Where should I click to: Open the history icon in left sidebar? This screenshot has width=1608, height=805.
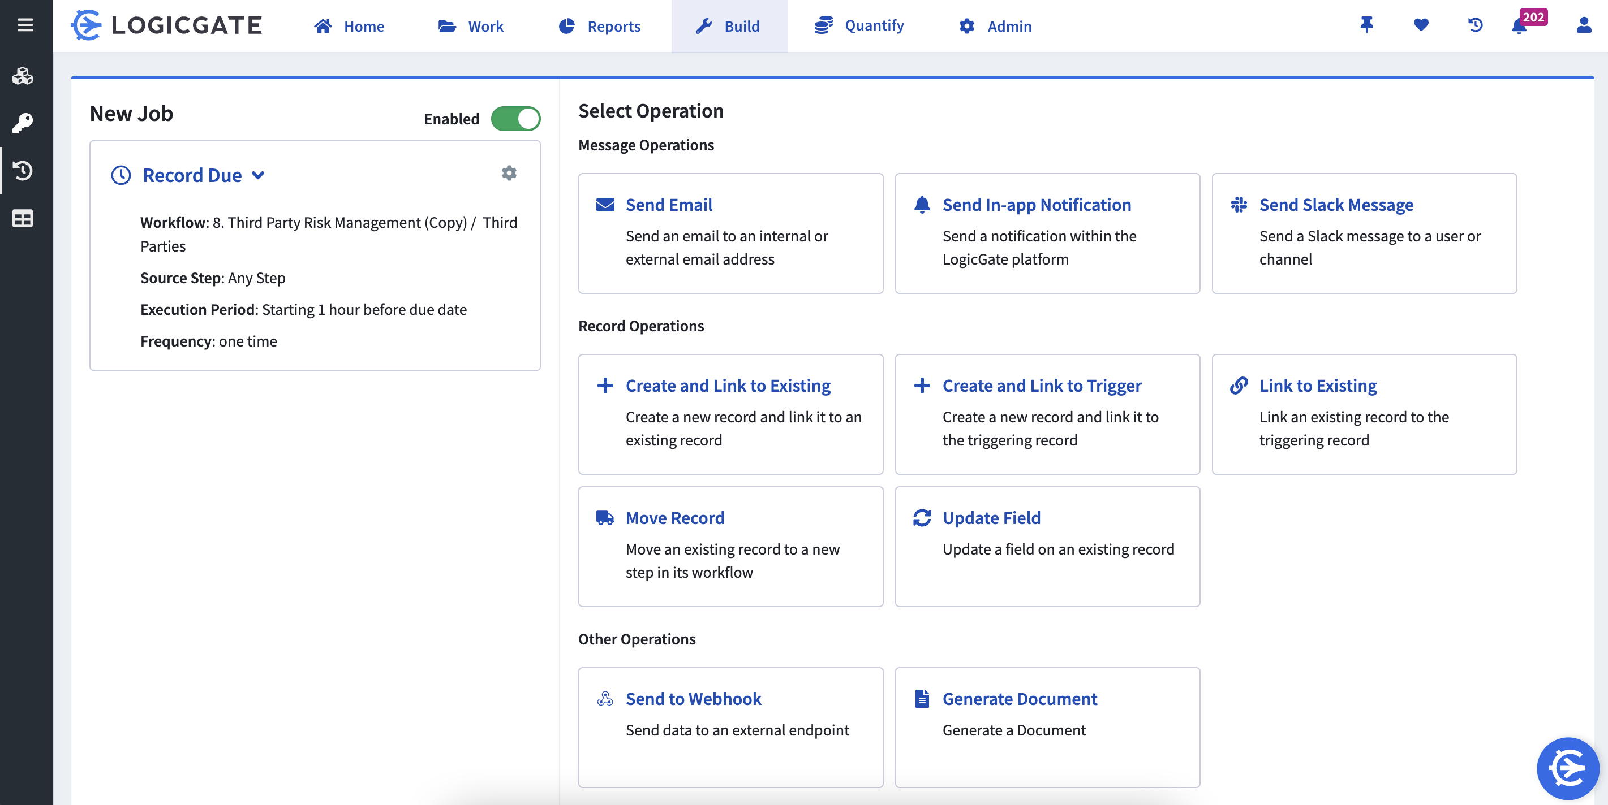23,171
